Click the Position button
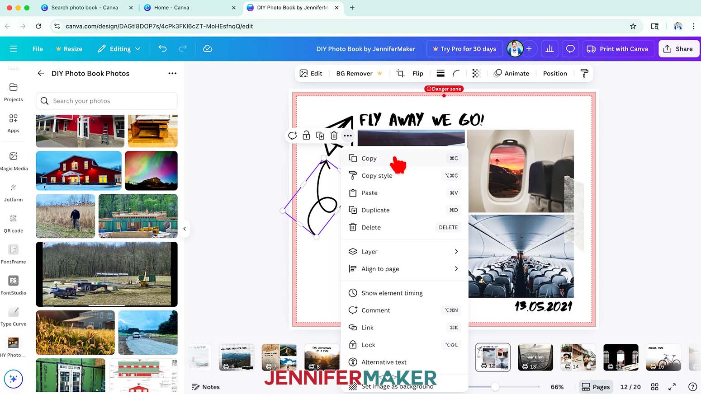The width and height of the screenshot is (701, 394). [x=555, y=73]
